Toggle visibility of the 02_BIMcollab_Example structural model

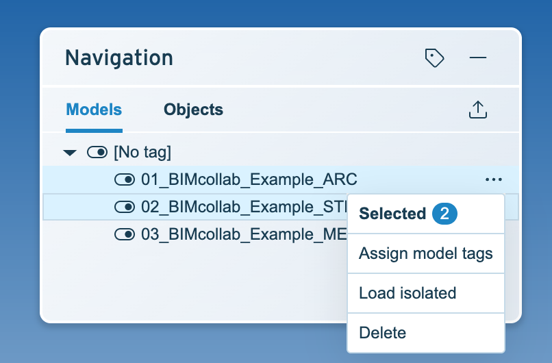pos(125,207)
